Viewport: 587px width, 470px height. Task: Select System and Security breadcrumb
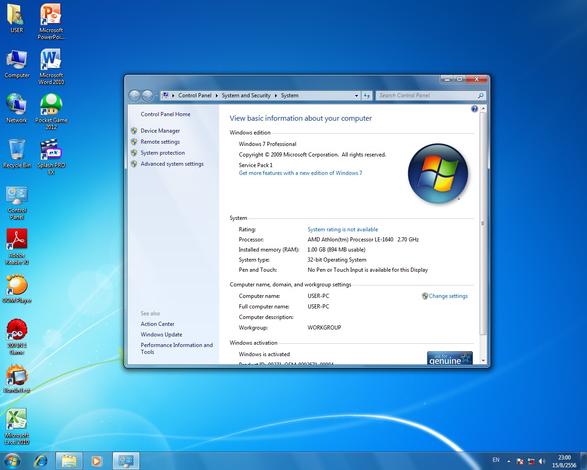[246, 95]
